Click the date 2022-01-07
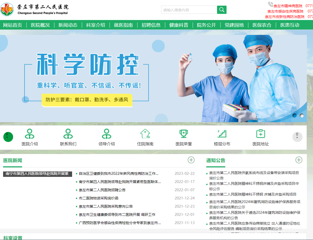This screenshot has width=313, height=240. (x=185, y=190)
